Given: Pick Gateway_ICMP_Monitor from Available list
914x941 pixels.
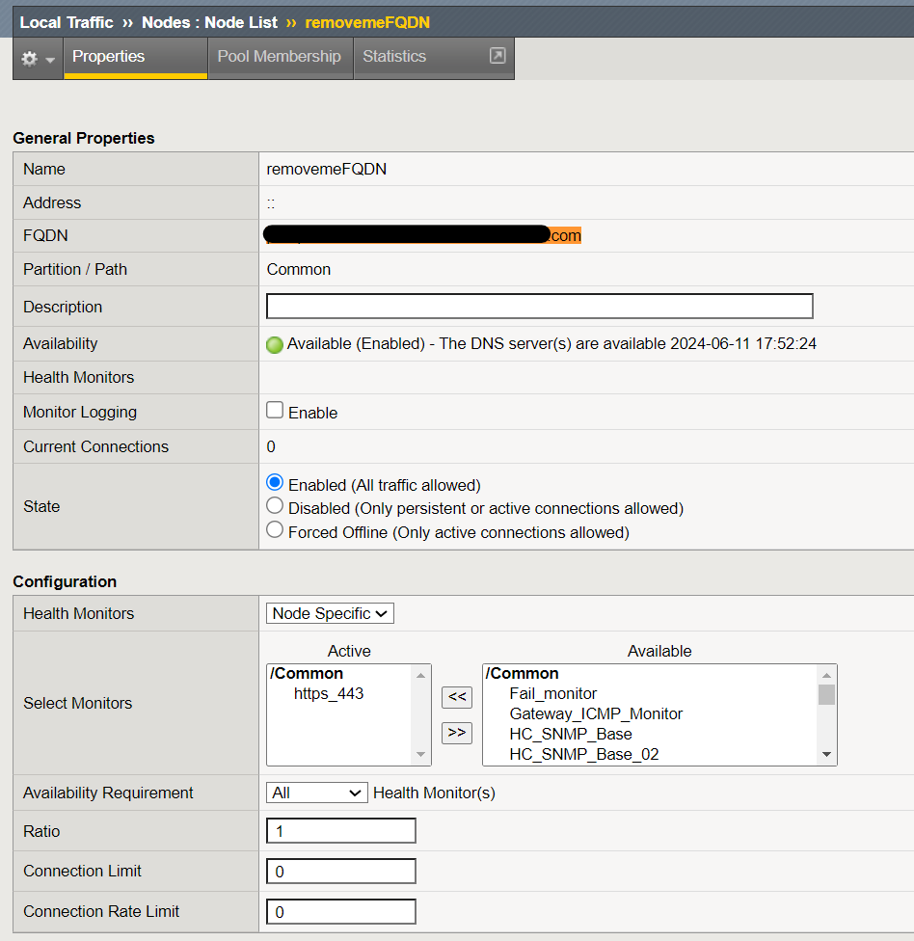Looking at the screenshot, I should point(596,713).
